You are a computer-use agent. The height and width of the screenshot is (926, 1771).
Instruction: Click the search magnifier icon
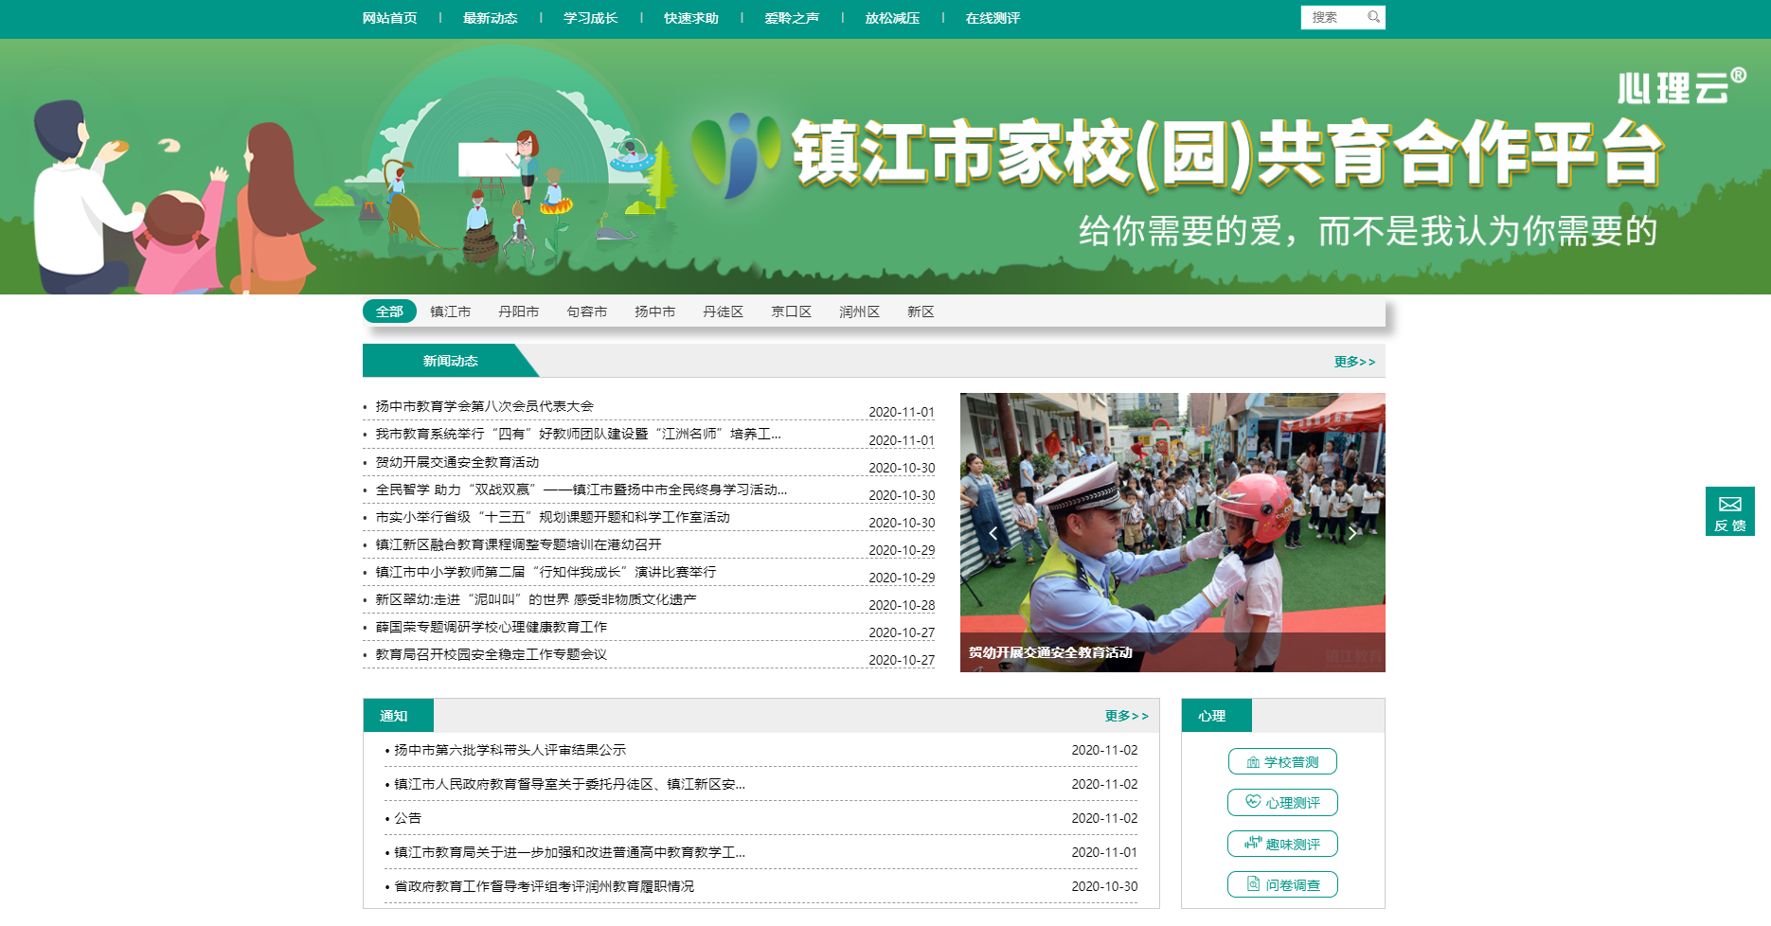[1375, 17]
